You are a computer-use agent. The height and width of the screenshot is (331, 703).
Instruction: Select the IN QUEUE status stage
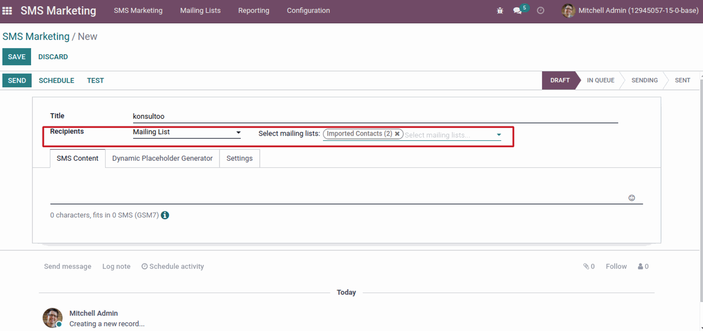[x=600, y=81]
